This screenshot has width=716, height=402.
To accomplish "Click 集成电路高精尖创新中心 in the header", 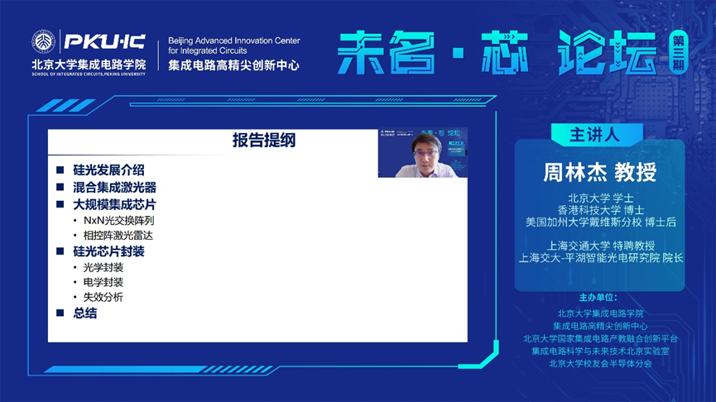I will pyautogui.click(x=233, y=65).
